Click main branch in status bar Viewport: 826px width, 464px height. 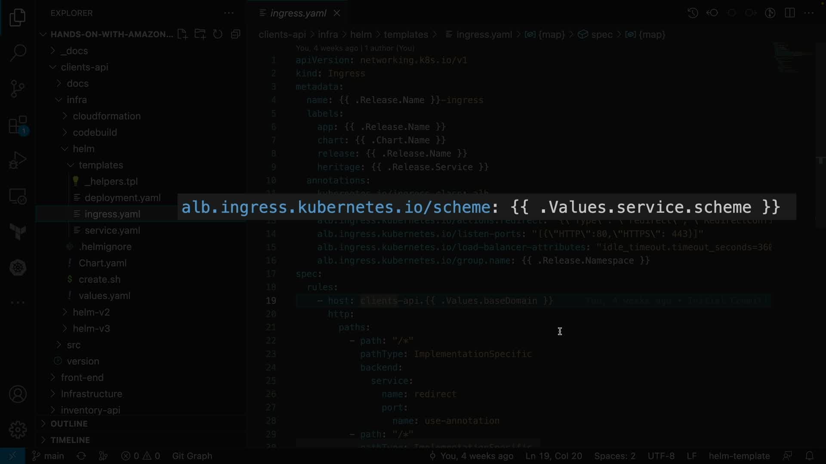pyautogui.click(x=49, y=456)
